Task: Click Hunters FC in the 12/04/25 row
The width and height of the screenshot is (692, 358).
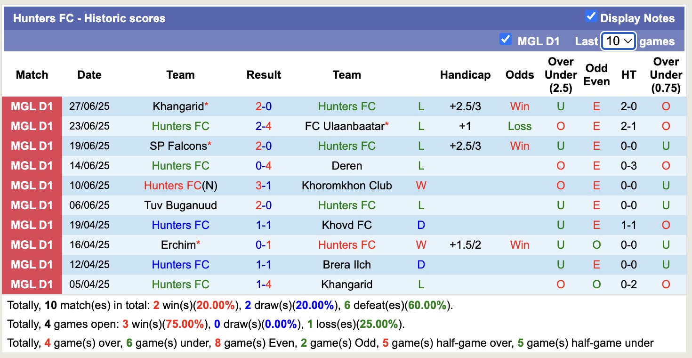Action: (180, 265)
